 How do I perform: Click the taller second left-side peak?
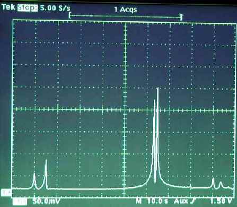(46, 161)
